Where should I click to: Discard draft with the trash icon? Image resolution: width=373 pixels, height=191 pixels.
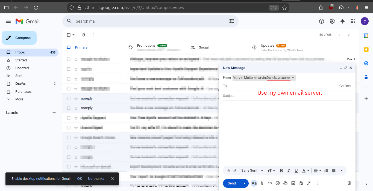349,183
